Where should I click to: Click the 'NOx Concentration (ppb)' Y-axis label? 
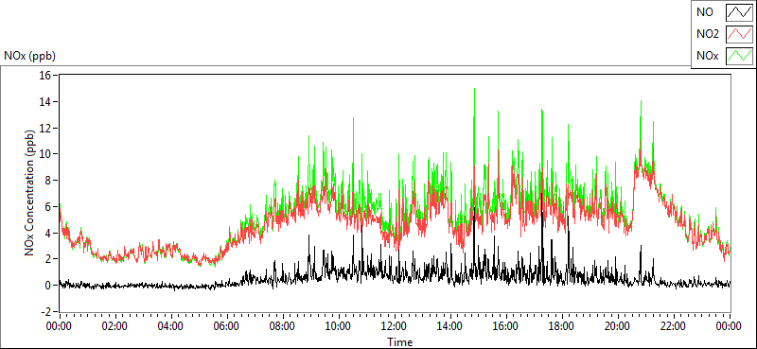coord(30,193)
